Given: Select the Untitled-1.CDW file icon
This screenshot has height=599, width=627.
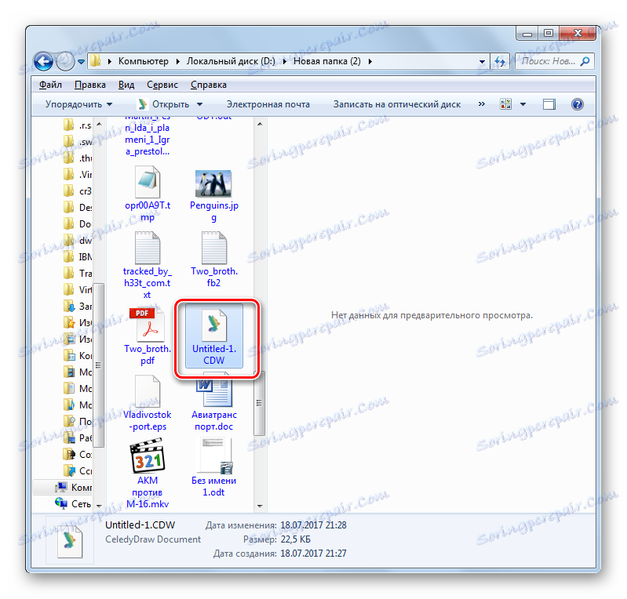Looking at the screenshot, I should 214,325.
